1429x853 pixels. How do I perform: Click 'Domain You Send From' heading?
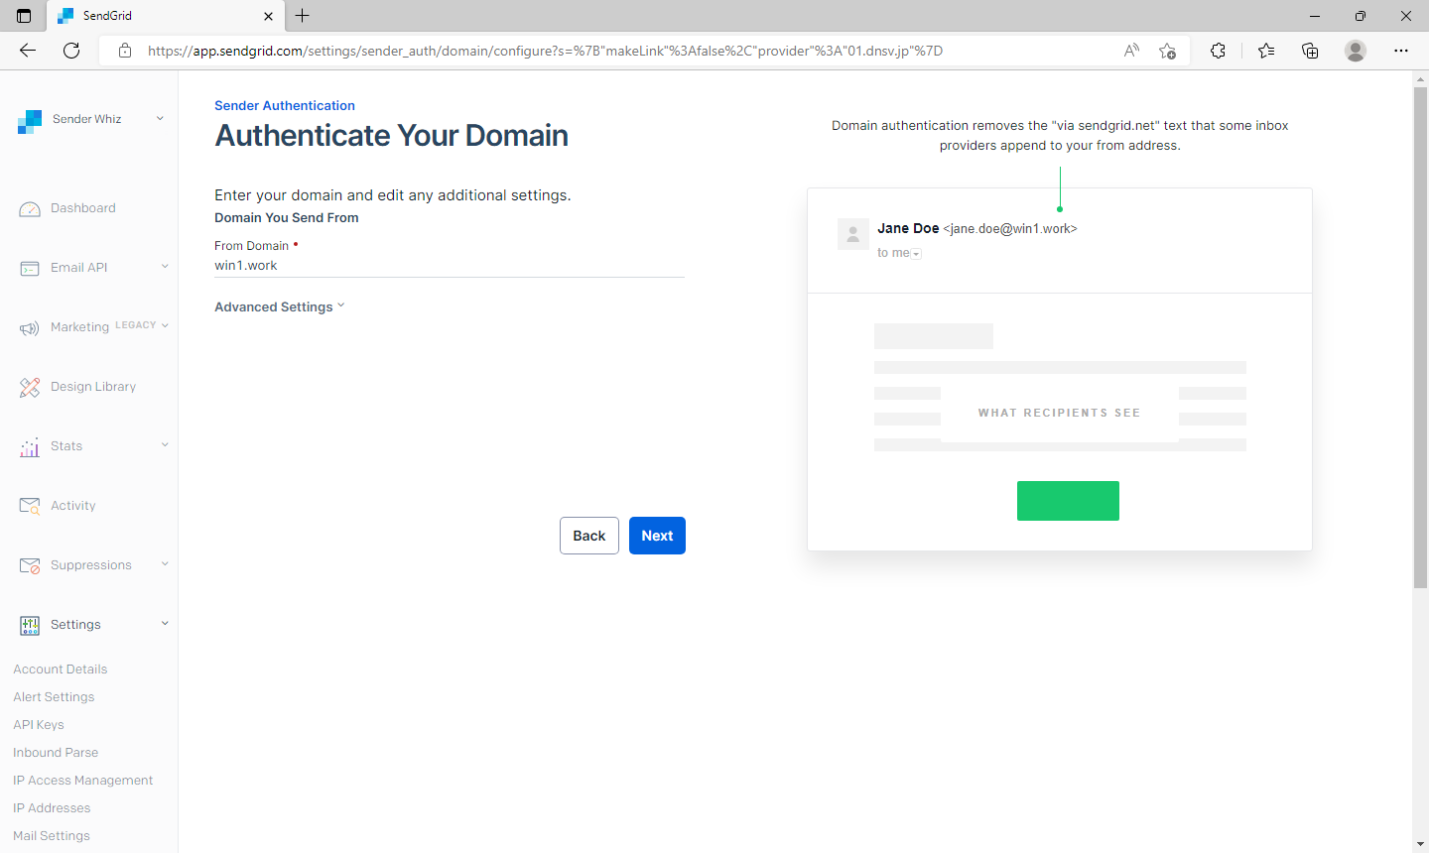pos(287,218)
